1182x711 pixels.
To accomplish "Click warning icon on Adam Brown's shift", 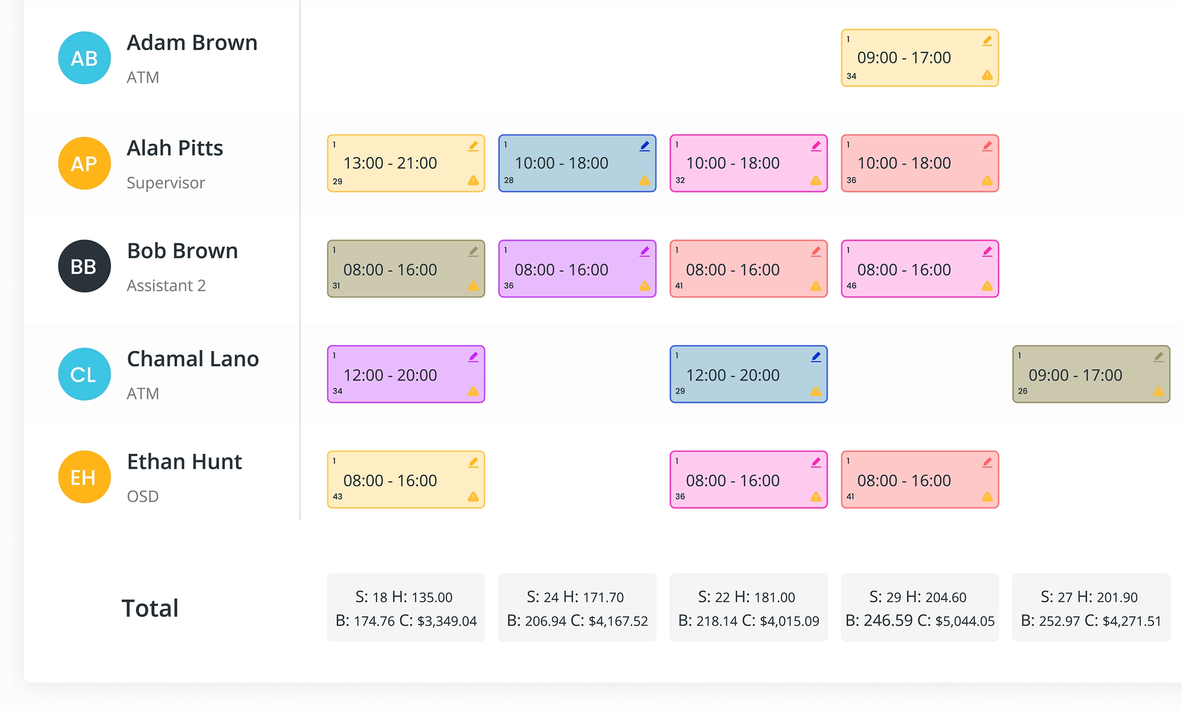I will [987, 75].
